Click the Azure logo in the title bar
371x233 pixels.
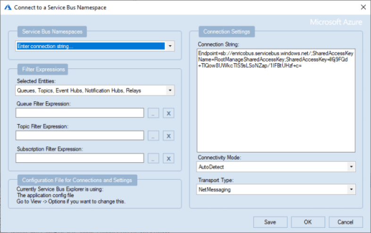tap(8, 8)
